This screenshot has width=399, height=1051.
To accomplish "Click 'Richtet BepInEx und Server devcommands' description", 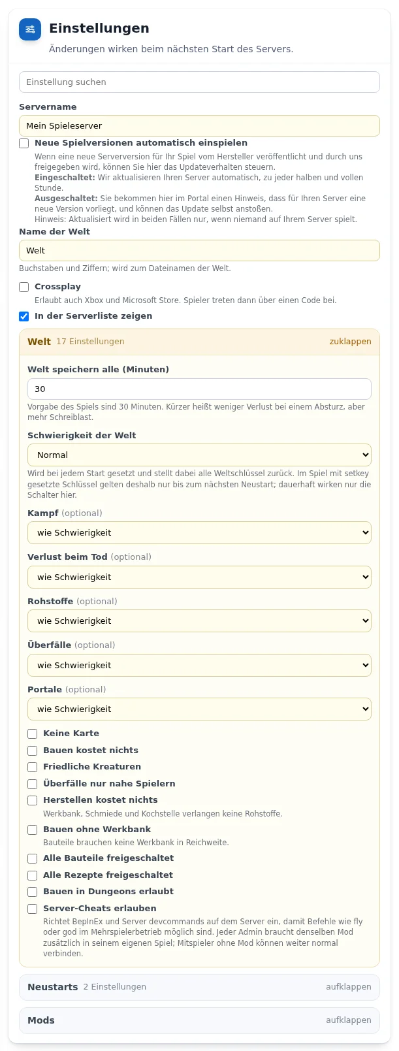I will (203, 937).
